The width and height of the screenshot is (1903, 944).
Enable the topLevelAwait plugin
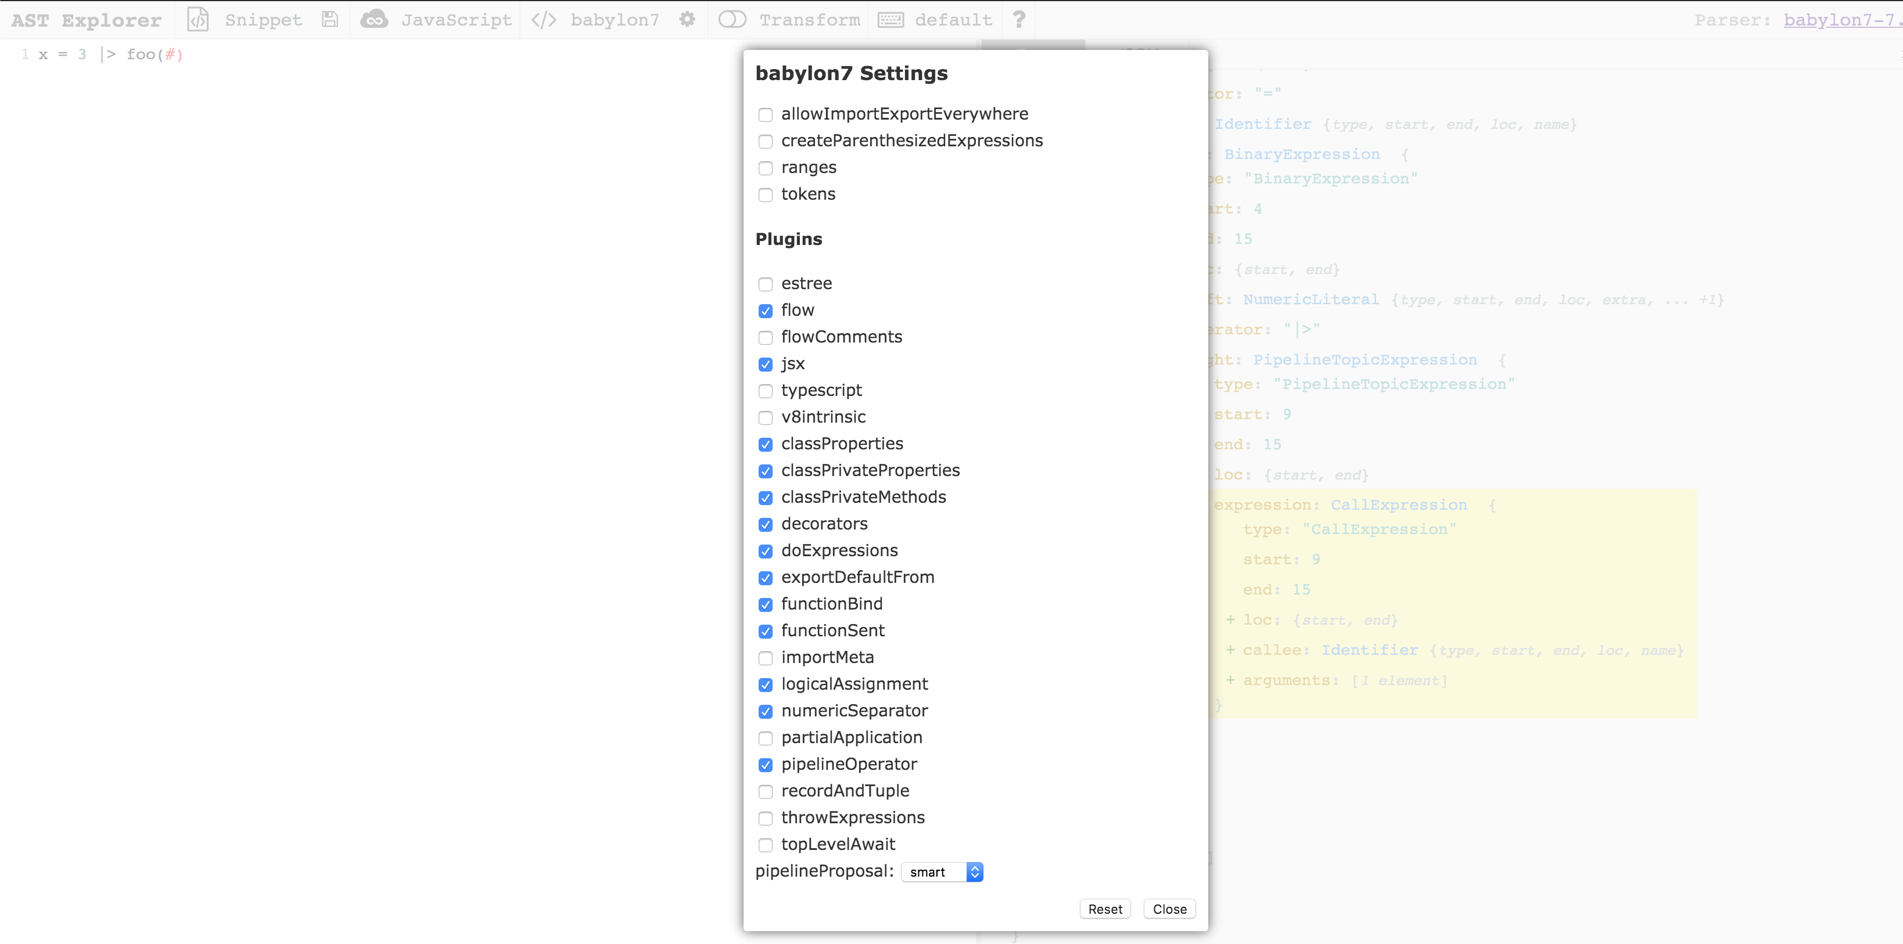point(766,845)
